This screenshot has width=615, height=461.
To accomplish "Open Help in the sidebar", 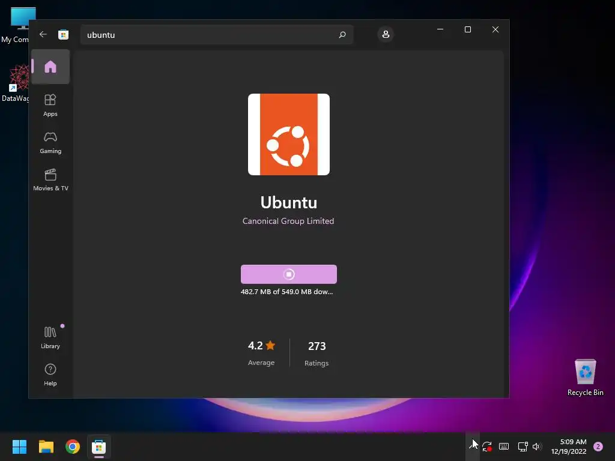I will [50, 375].
